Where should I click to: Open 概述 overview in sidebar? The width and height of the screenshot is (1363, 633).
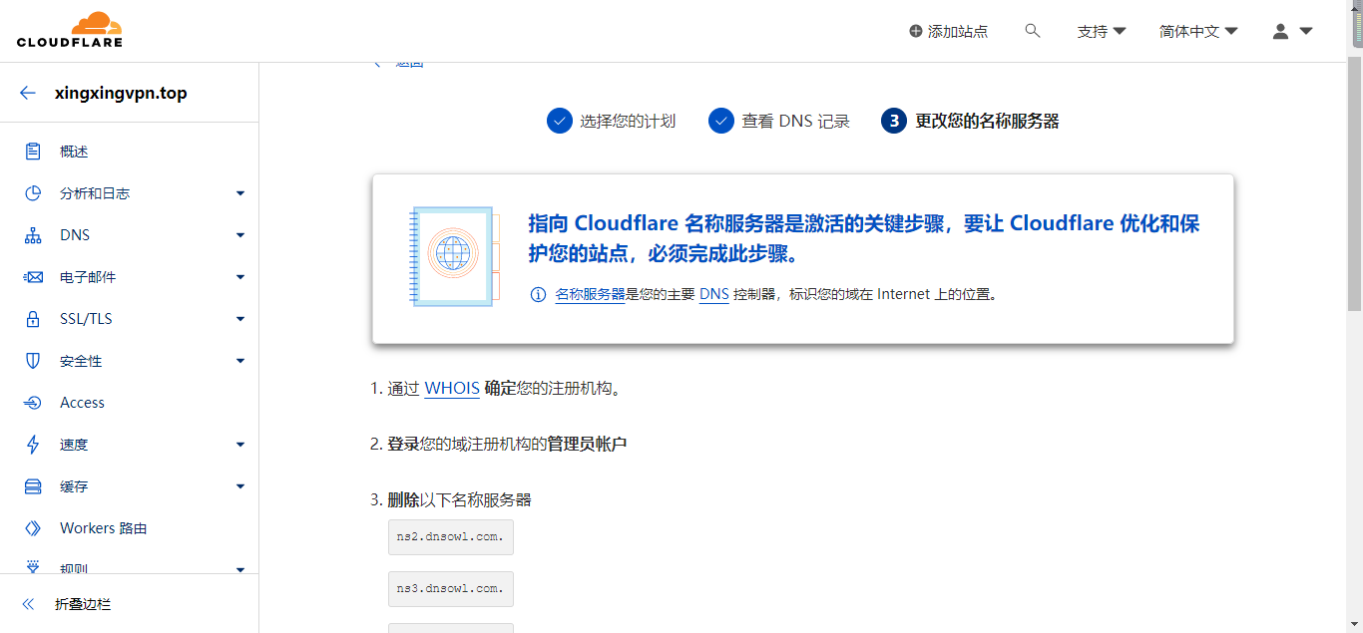pos(74,152)
